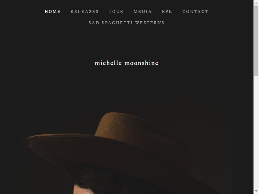The width and height of the screenshot is (259, 194).
Task: Open the SAD SPAGHETTI WESTERNS page
Action: (x=127, y=23)
